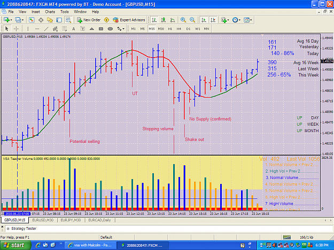
Task: Select the crosshair tool
Action: (16, 29)
